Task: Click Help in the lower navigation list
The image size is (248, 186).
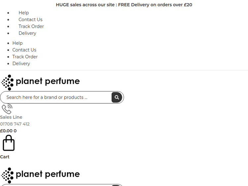Action: (x=18, y=43)
